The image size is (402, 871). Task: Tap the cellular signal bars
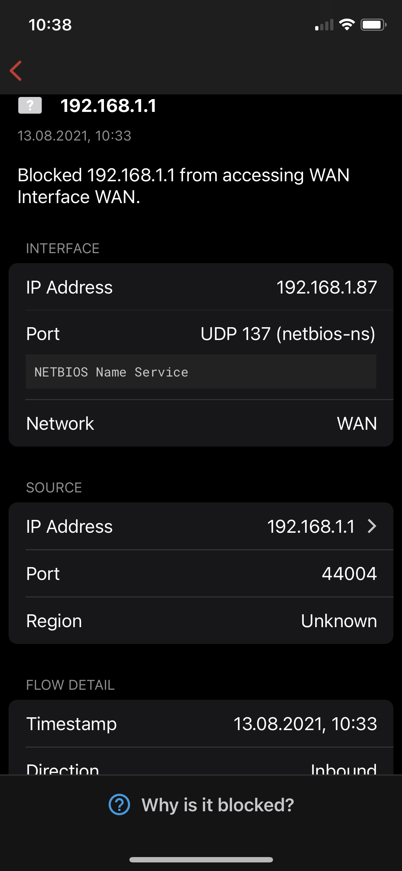point(324,25)
